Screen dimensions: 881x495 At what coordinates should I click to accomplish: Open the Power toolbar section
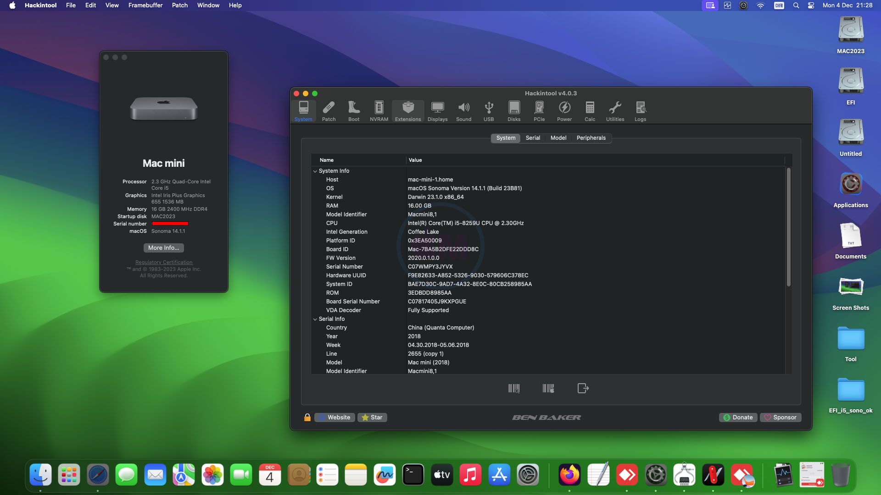(564, 111)
